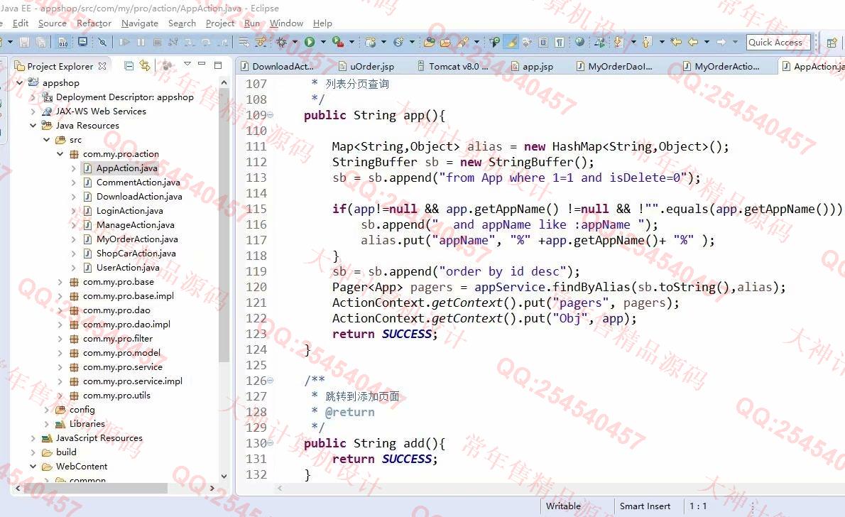Click the Open Task folder icon
845x517 pixels.
[x=446, y=42]
